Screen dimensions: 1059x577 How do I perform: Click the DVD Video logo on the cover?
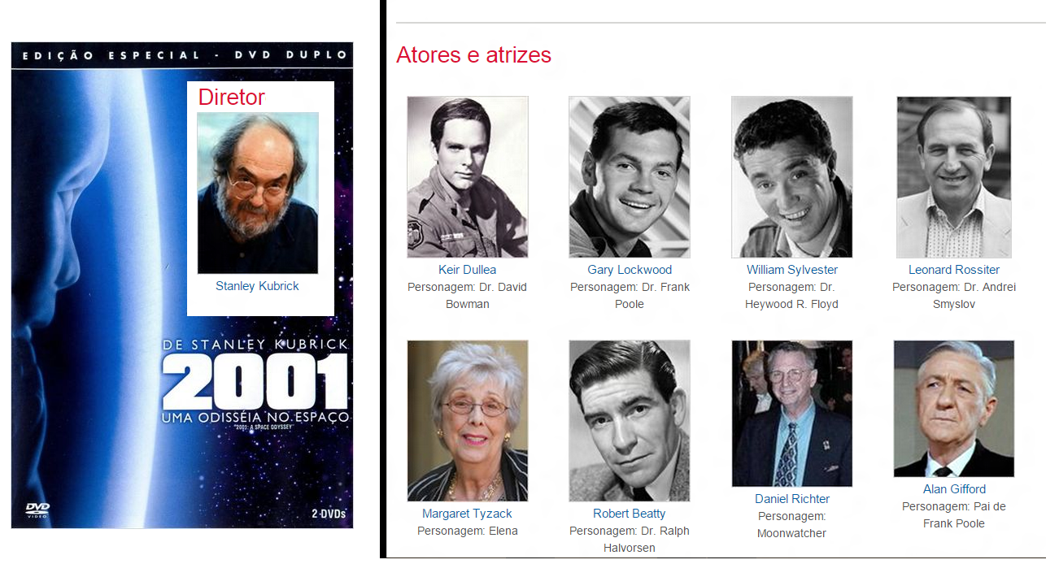[x=37, y=510]
